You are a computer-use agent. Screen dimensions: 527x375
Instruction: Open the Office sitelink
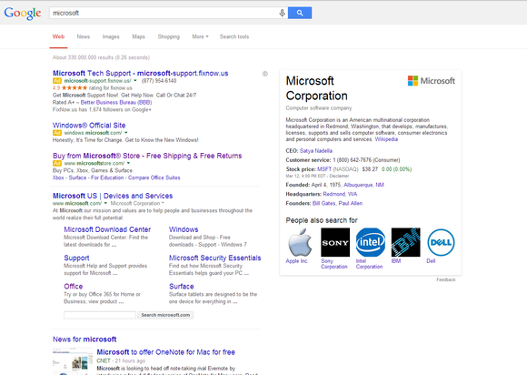click(x=74, y=287)
